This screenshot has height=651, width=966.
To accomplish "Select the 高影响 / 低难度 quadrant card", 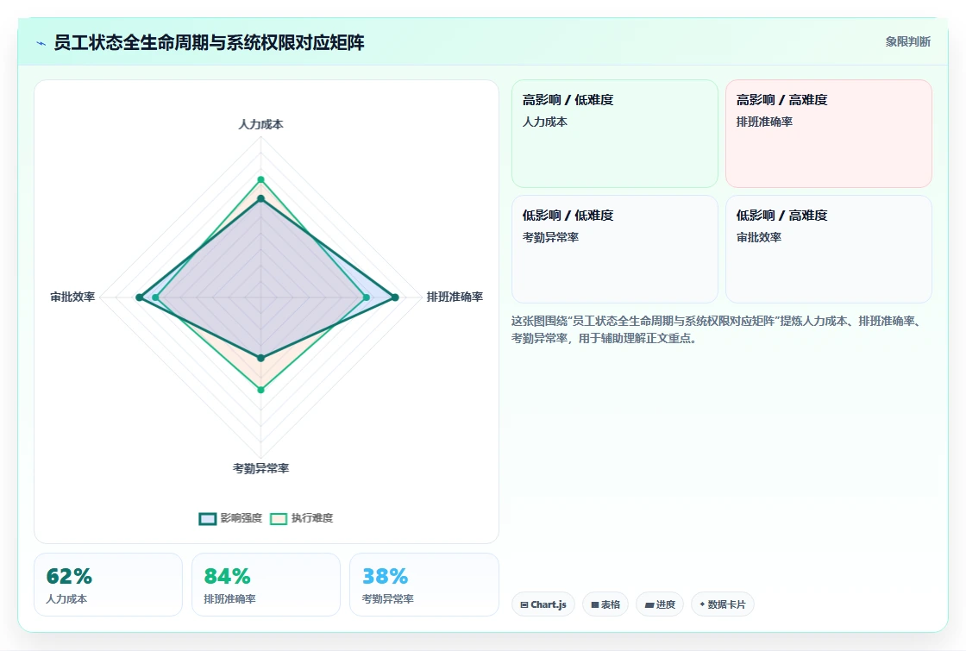I will click(x=615, y=134).
